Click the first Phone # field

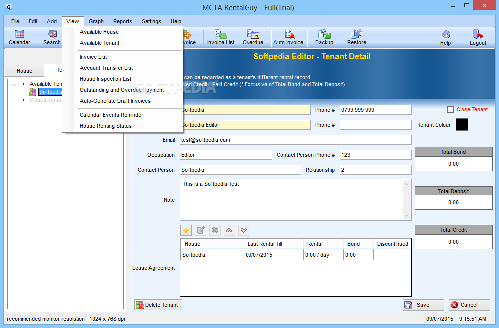coord(376,110)
